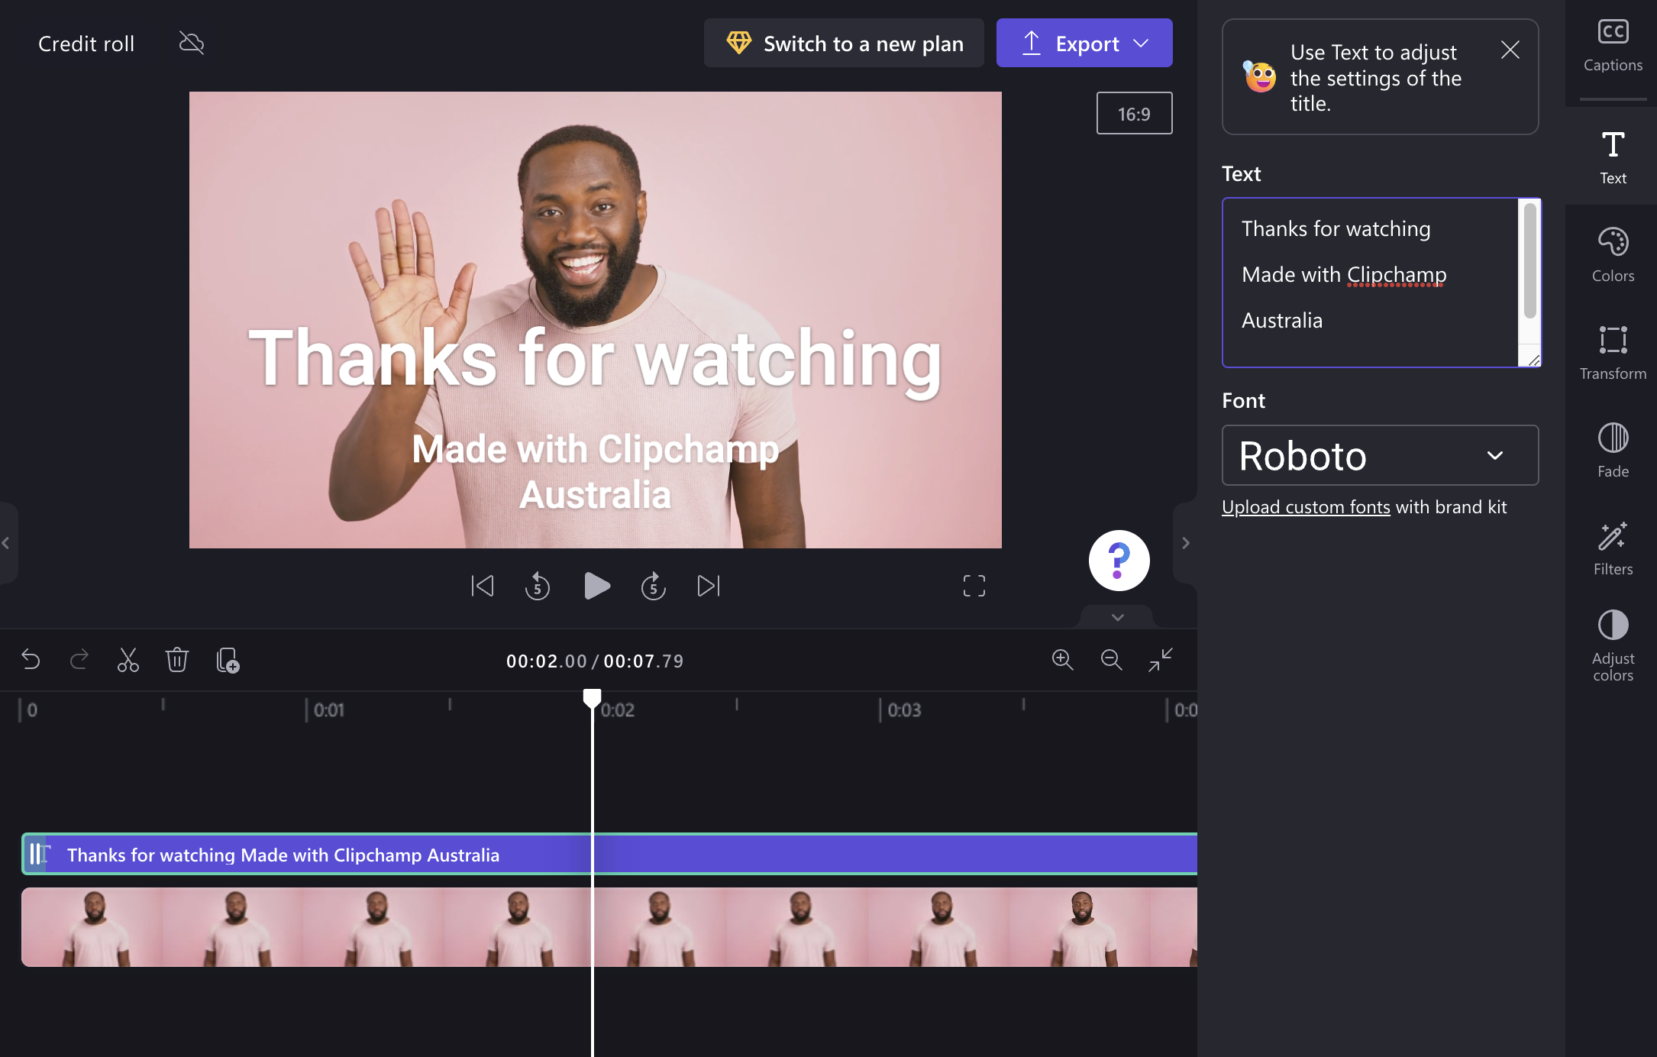Open the Transform panel

point(1613,352)
